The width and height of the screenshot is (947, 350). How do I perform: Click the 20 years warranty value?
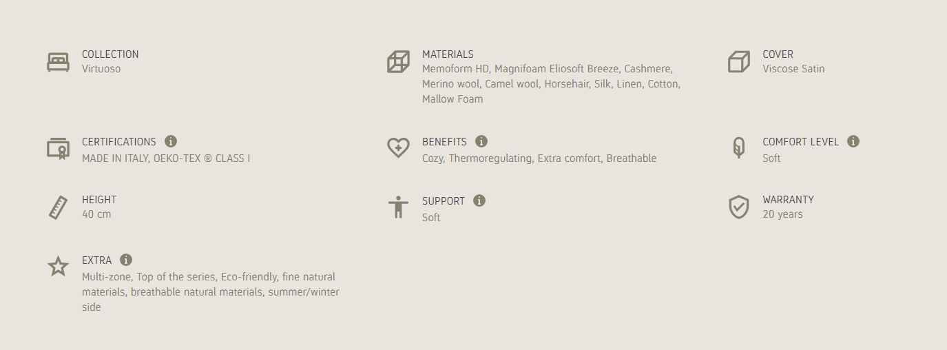pos(782,214)
